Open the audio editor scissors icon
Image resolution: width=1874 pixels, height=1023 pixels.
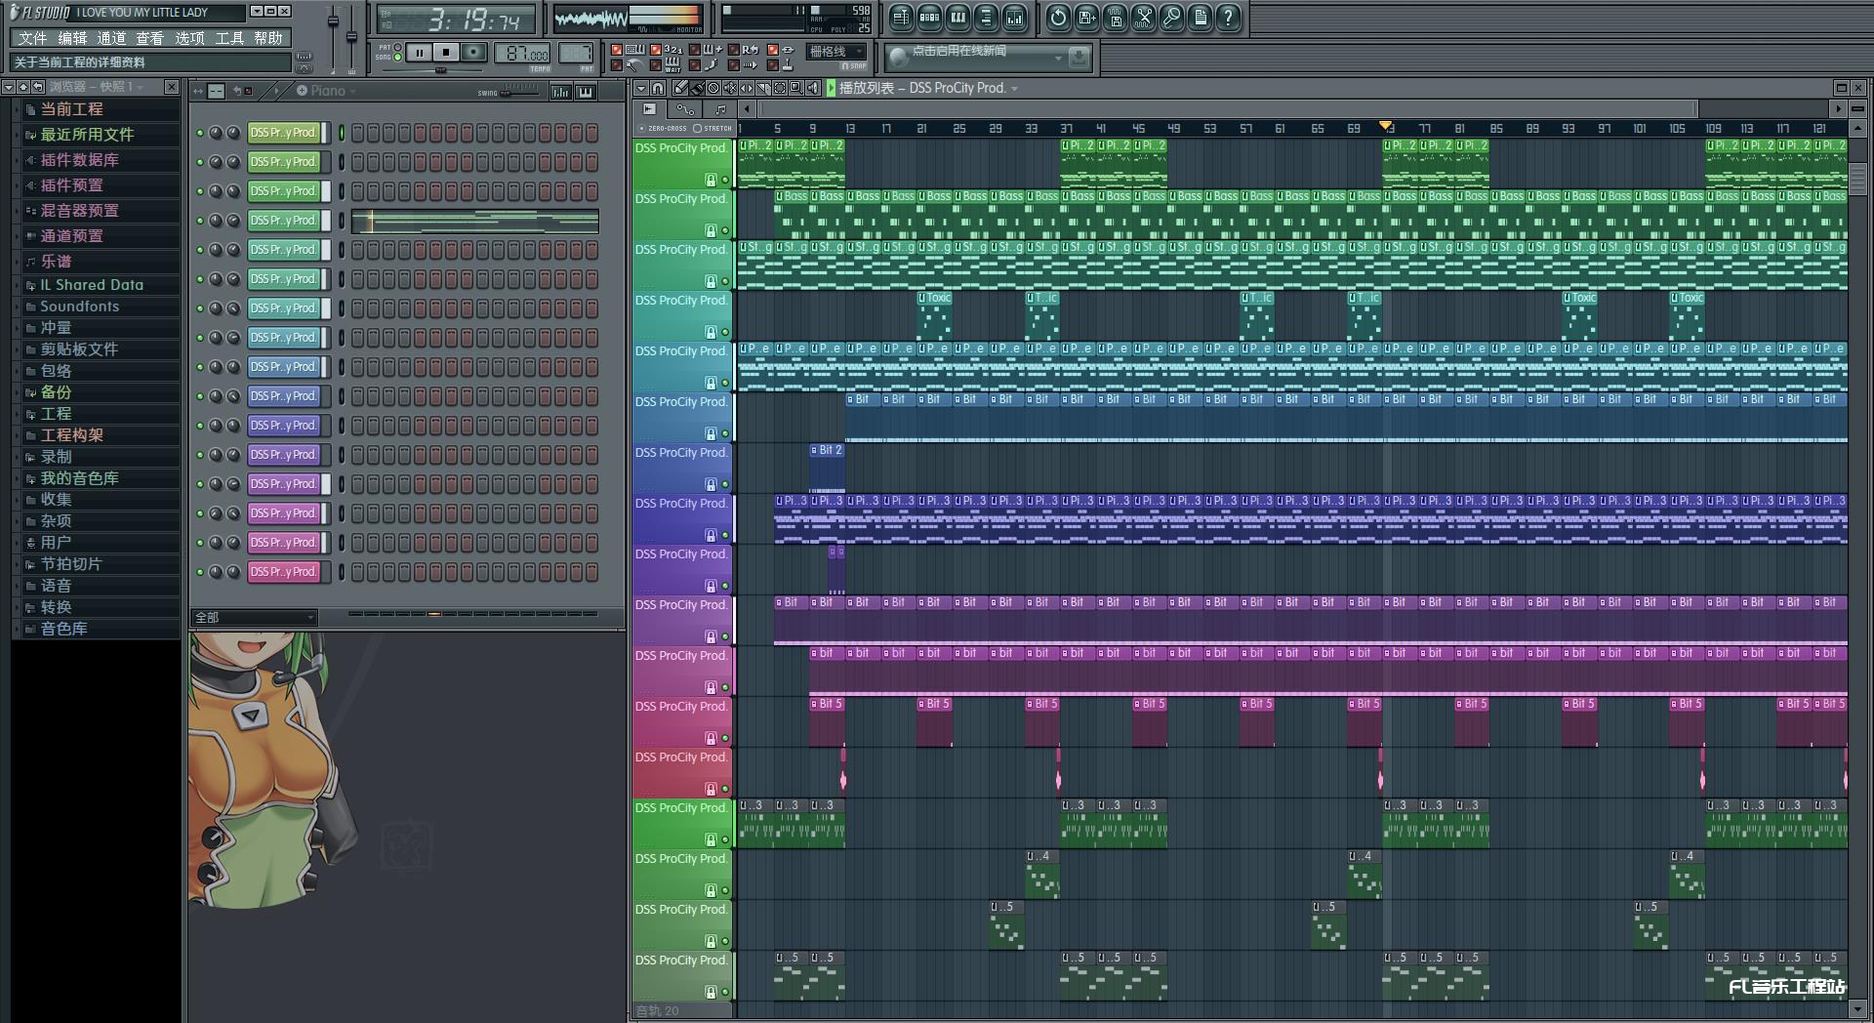pyautogui.click(x=1143, y=17)
